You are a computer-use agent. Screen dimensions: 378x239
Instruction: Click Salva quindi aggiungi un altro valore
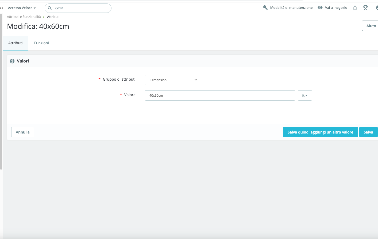pos(321,132)
